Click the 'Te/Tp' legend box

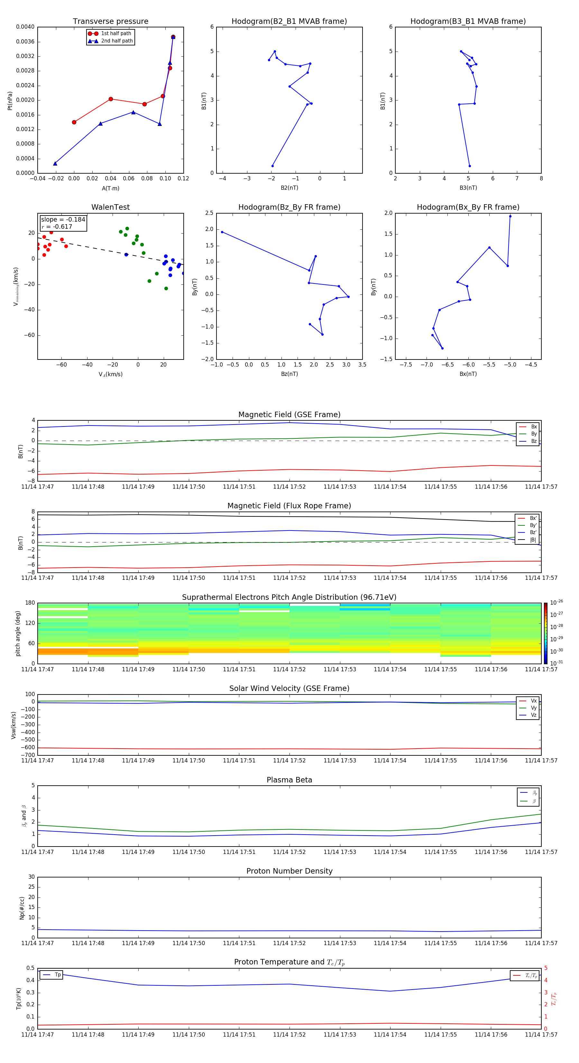click(525, 975)
